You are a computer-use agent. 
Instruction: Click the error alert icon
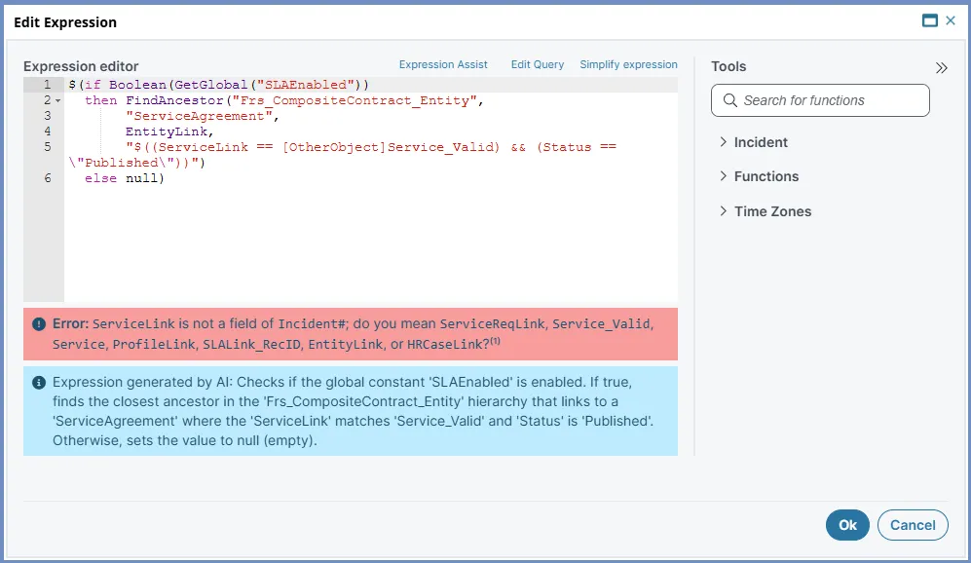[x=39, y=324]
